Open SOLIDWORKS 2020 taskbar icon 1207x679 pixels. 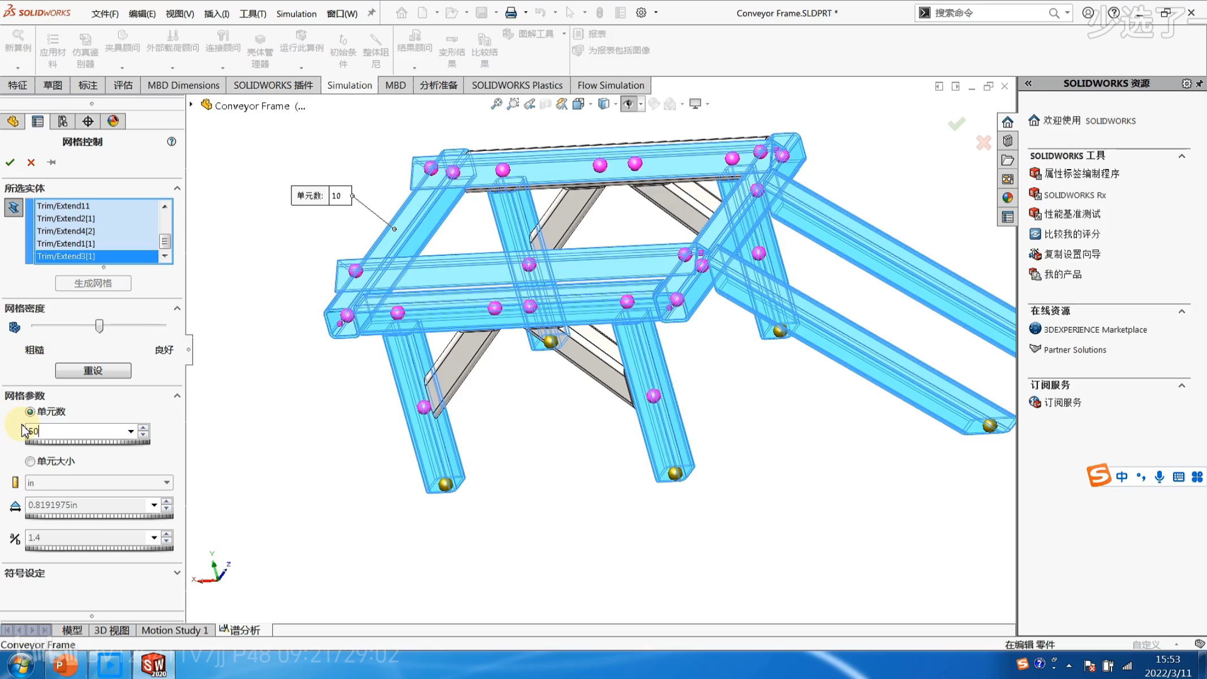153,665
